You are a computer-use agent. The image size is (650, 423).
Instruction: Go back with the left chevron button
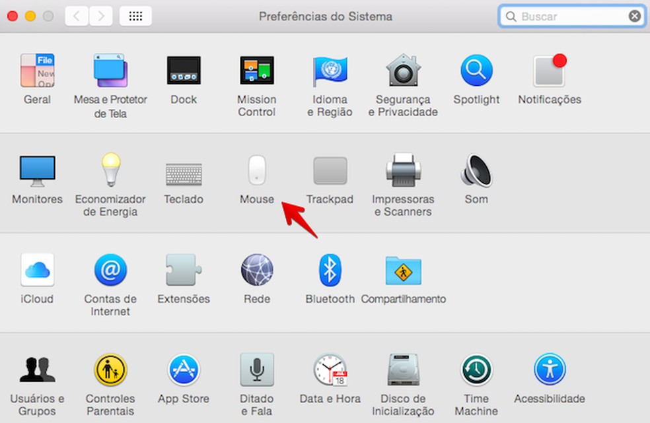(x=76, y=16)
